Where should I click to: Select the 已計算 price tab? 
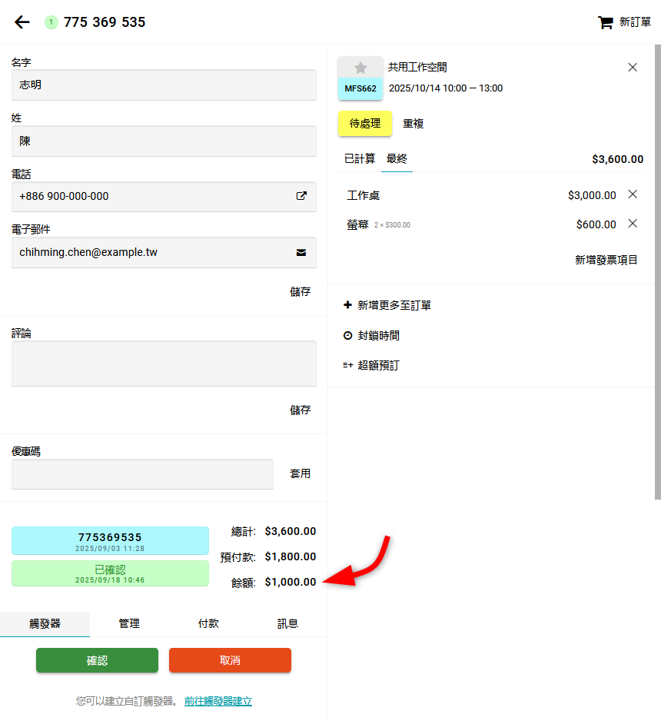click(x=360, y=159)
